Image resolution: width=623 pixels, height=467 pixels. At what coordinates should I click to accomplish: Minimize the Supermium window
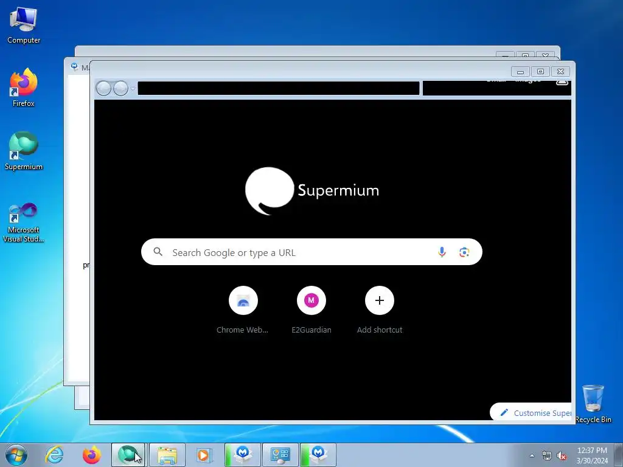[x=520, y=72]
